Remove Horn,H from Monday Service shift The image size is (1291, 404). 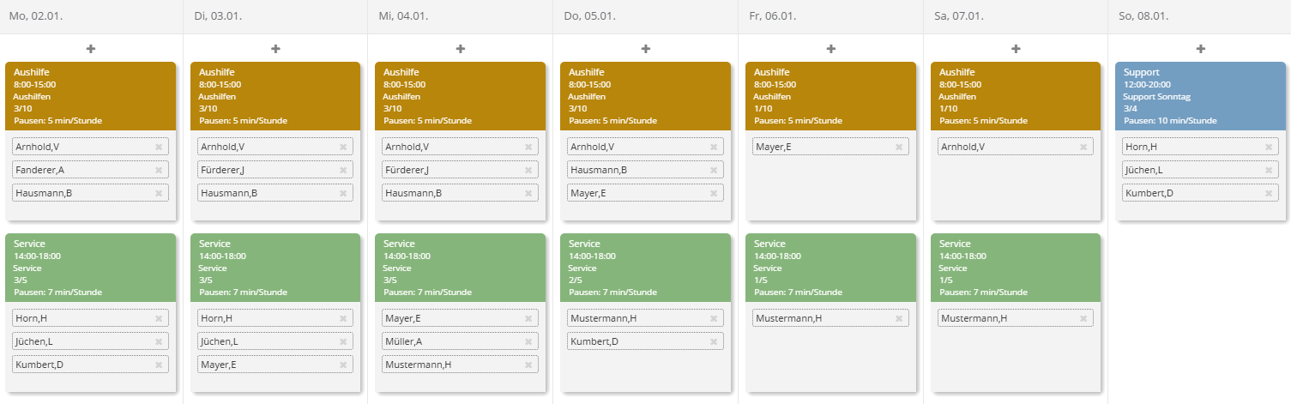[159, 318]
